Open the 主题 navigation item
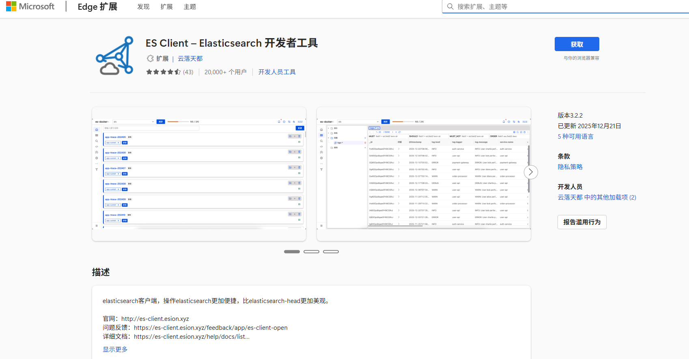The width and height of the screenshot is (689, 359). [x=190, y=7]
